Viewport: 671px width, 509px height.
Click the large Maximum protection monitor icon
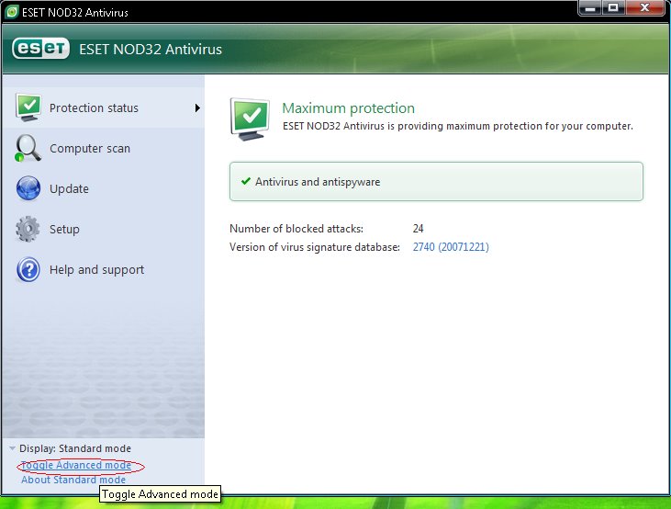click(x=251, y=119)
